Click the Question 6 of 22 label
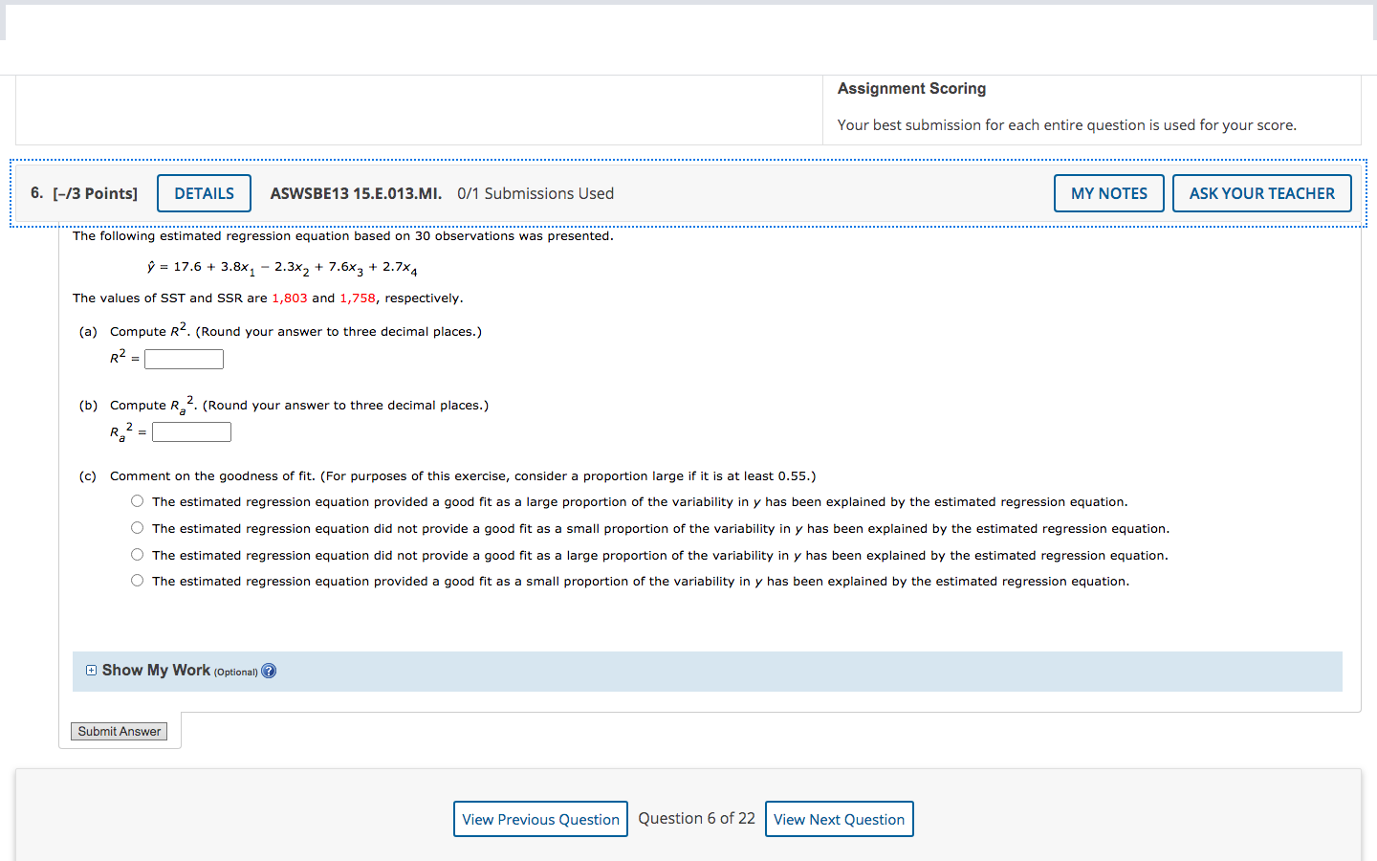The width and height of the screenshot is (1377, 861). coord(697,818)
